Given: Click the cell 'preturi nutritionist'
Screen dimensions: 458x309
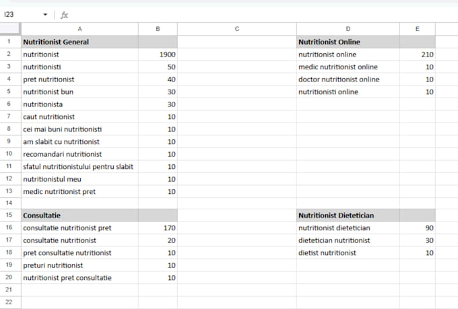Looking at the screenshot, I should point(79,265).
